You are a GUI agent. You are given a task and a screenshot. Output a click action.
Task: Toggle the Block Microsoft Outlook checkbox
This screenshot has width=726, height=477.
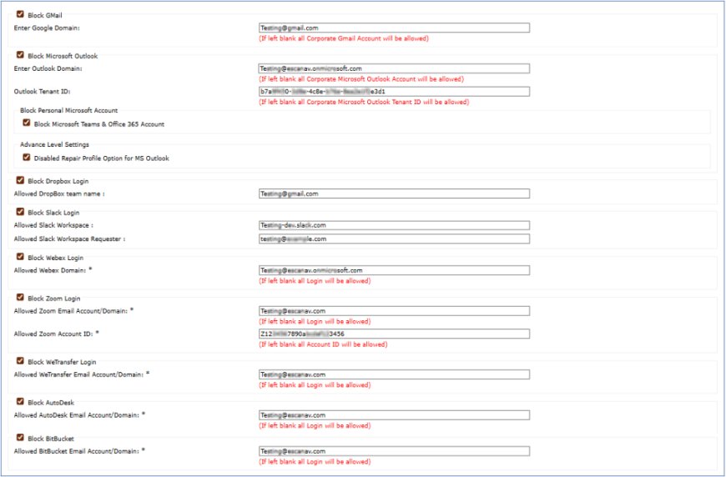(20, 54)
